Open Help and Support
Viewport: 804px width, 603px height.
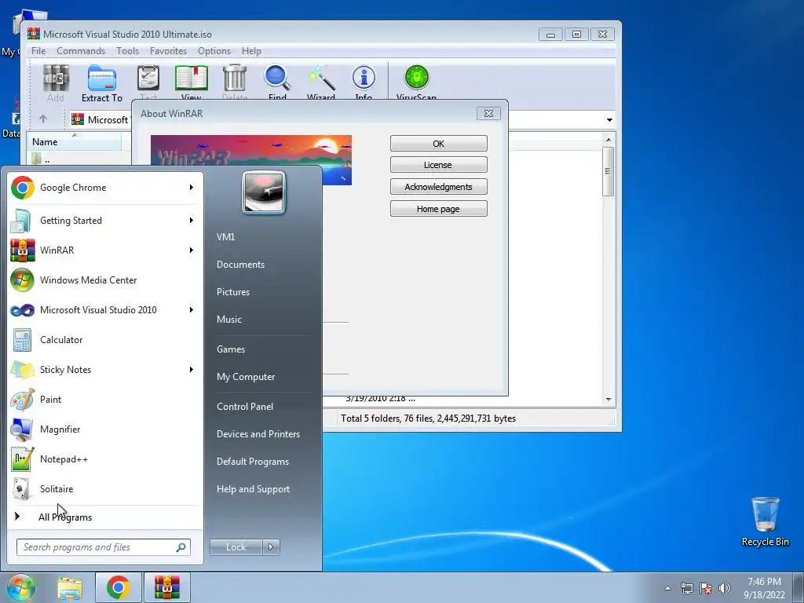[x=254, y=489]
